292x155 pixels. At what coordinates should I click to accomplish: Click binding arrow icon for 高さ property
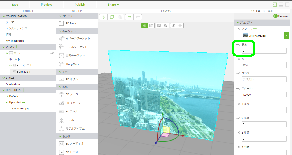(x=238, y=45)
